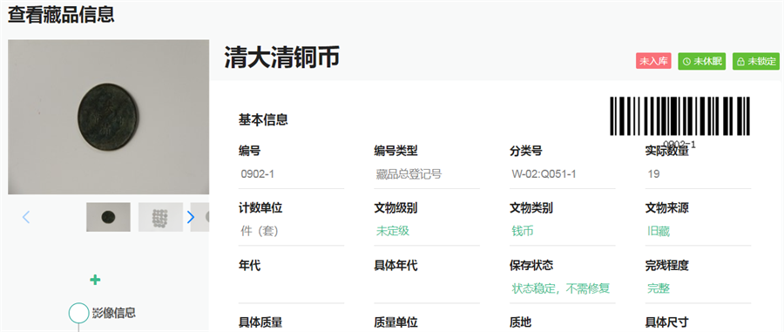This screenshot has width=784, height=332.
Task: Click the 查看藏品信息 page heading
Action: point(61,15)
